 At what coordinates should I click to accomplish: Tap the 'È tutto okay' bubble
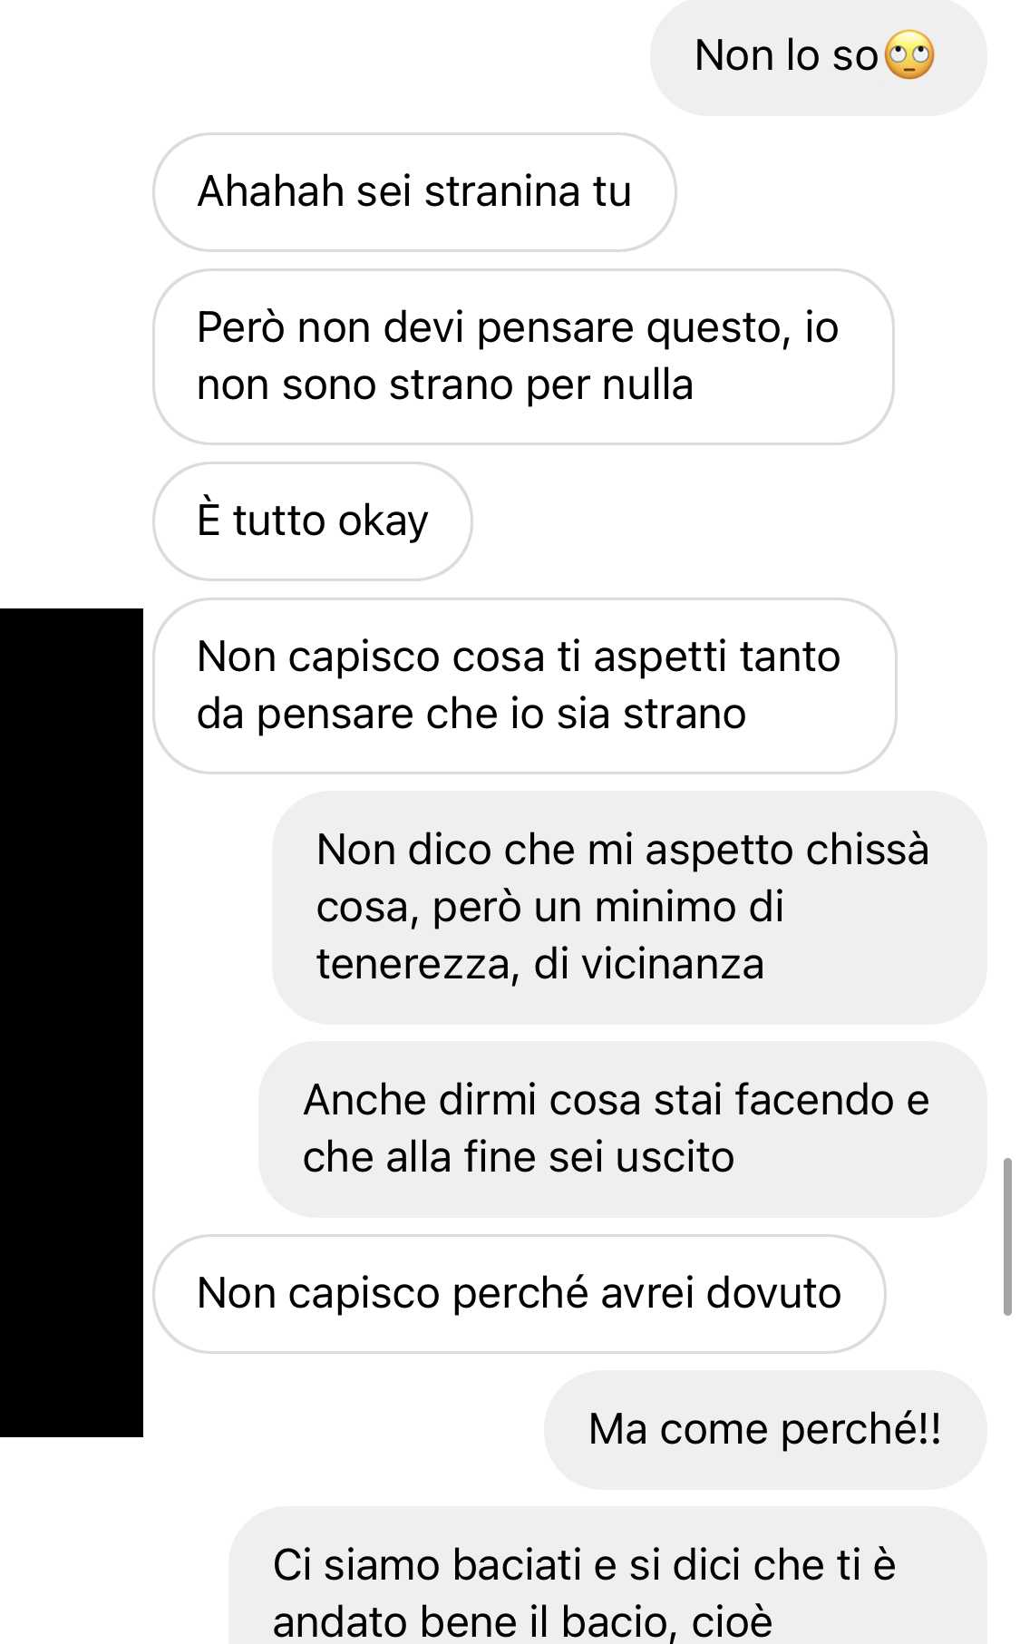click(313, 521)
